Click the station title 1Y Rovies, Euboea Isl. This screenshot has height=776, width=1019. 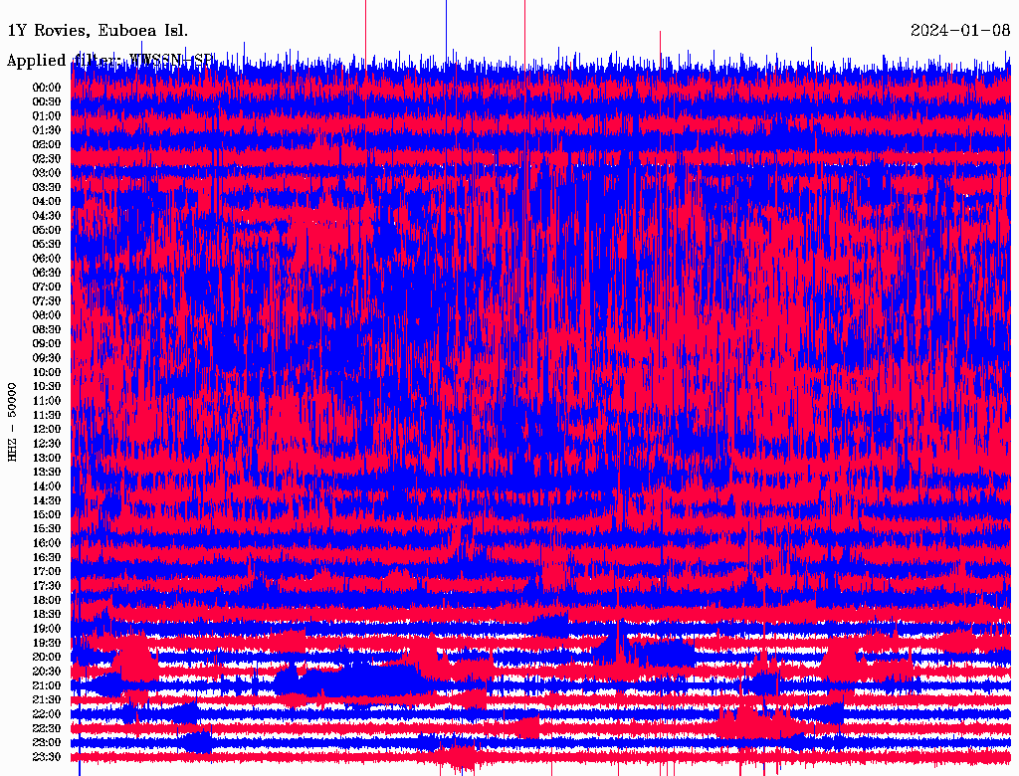[98, 30]
